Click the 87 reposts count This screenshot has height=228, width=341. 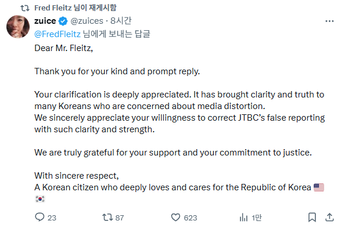120,218
